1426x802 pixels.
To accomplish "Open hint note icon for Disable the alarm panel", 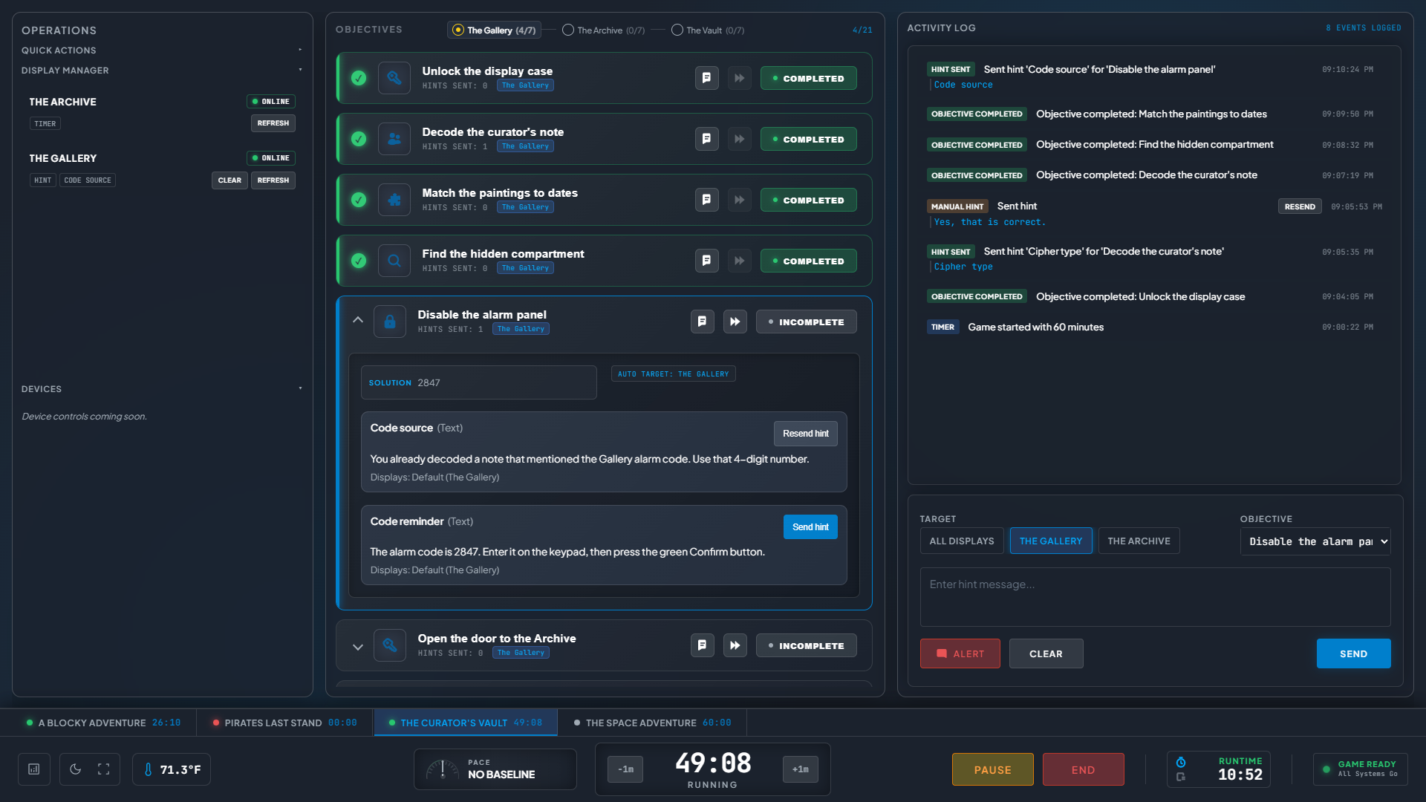I will (x=702, y=322).
